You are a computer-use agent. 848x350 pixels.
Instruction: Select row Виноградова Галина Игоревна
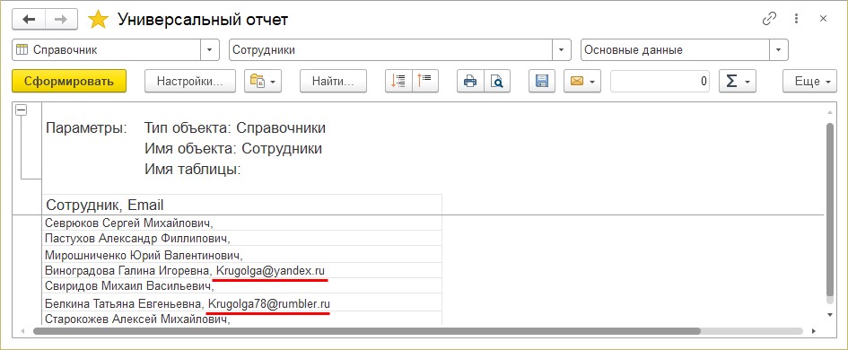point(241,270)
